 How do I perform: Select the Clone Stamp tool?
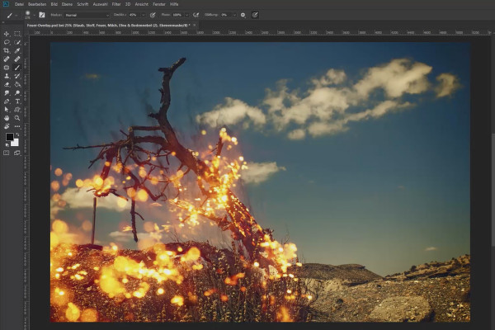click(7, 76)
